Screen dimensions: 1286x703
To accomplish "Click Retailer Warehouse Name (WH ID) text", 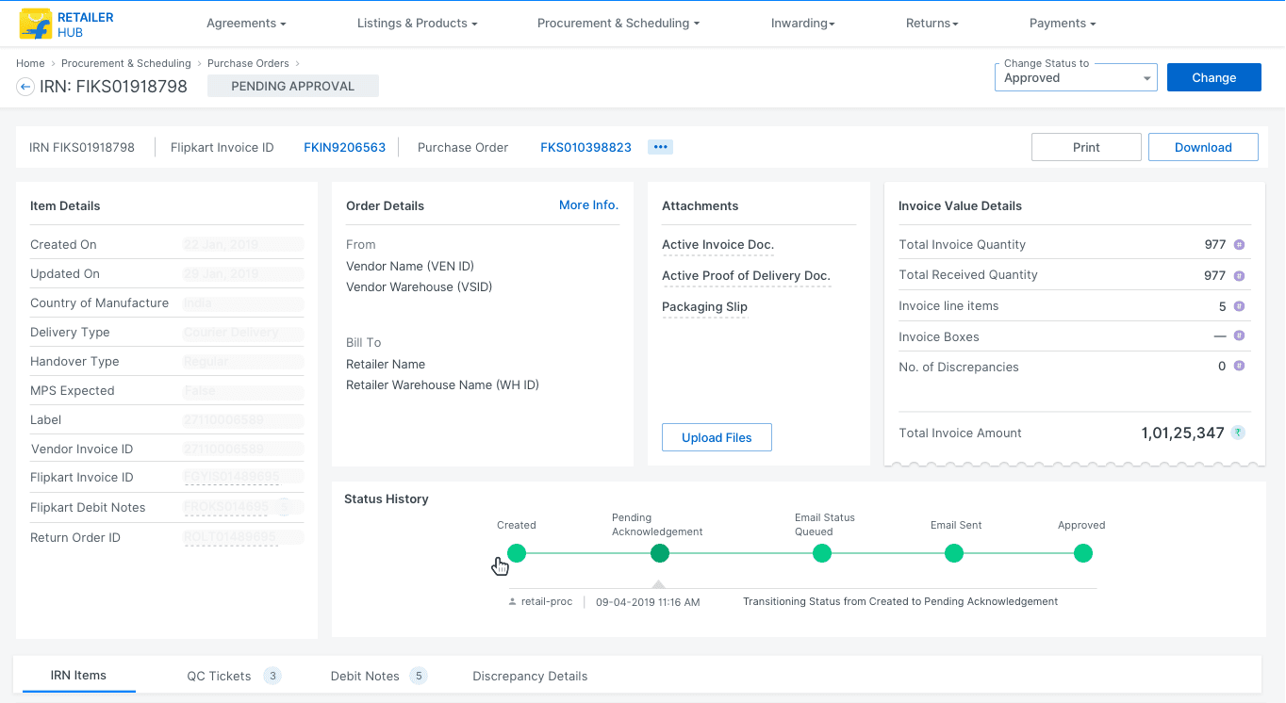I will point(442,384).
